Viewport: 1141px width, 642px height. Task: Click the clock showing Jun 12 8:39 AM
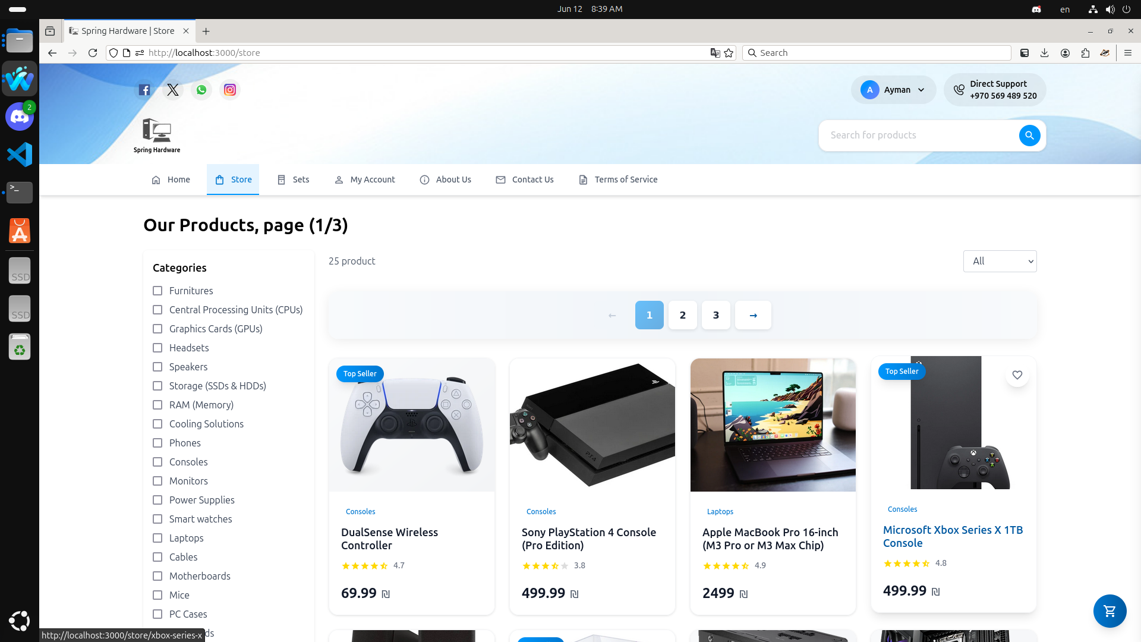point(590,9)
